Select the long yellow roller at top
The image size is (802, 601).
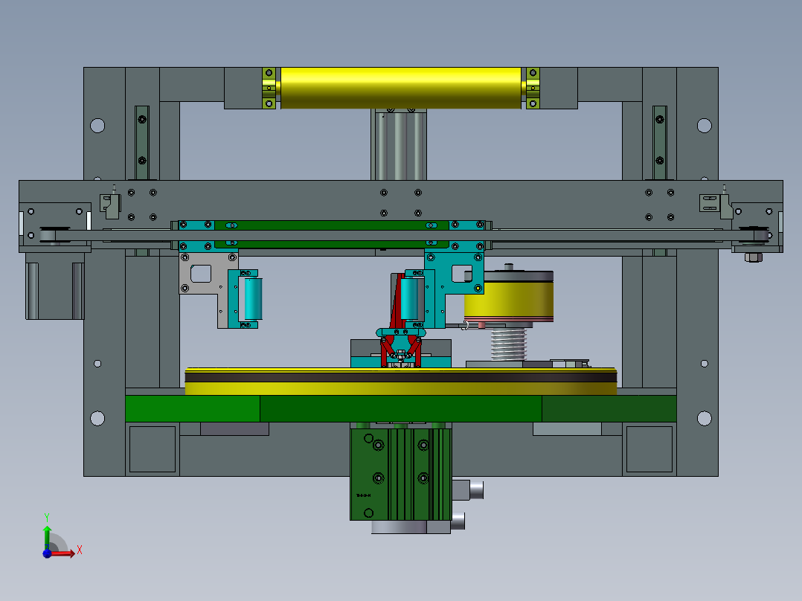pyautogui.click(x=400, y=88)
